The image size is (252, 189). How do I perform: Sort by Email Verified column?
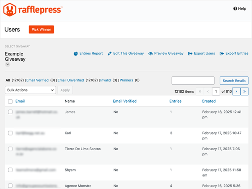(x=125, y=101)
